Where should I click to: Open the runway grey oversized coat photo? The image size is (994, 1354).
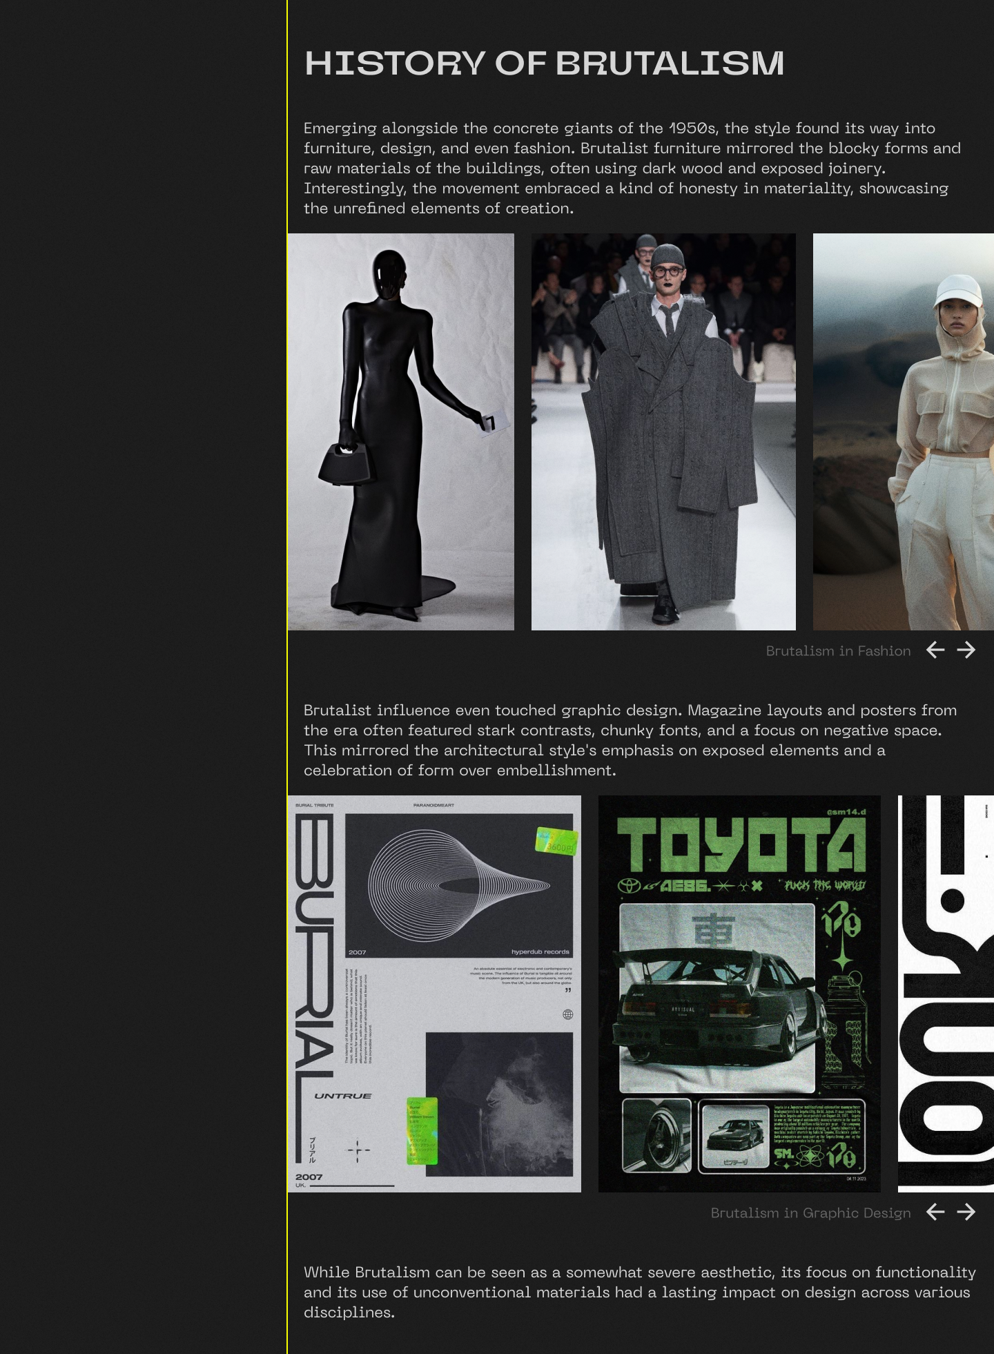click(x=663, y=432)
